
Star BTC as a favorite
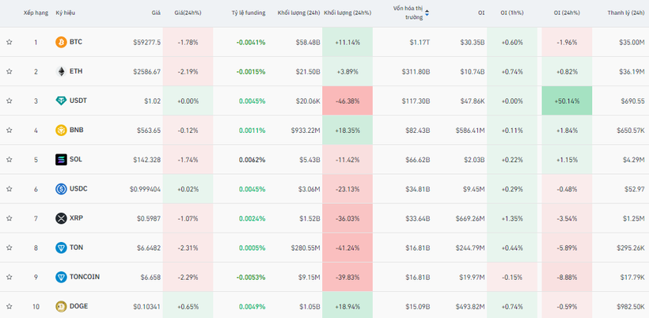[x=9, y=42]
